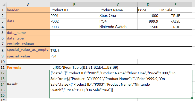Select the price cell 999.9
This screenshot has height=101, width=195.
point(148,21)
